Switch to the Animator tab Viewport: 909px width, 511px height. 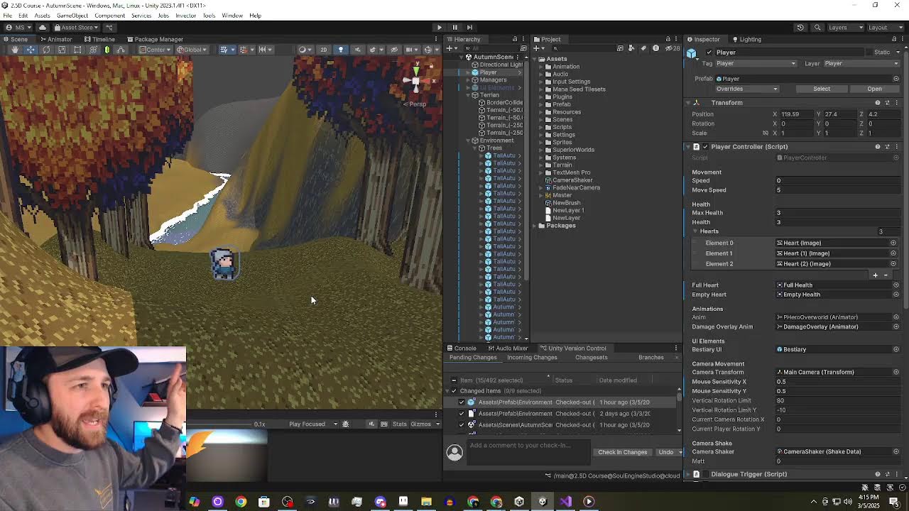[56, 39]
